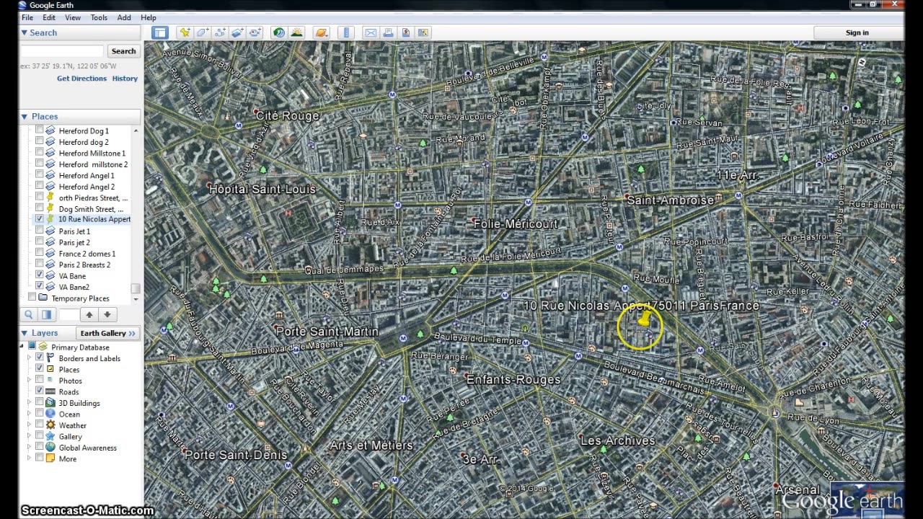The image size is (923, 519).
Task: Click the Borders and Labels flag icon
Action: pos(50,358)
